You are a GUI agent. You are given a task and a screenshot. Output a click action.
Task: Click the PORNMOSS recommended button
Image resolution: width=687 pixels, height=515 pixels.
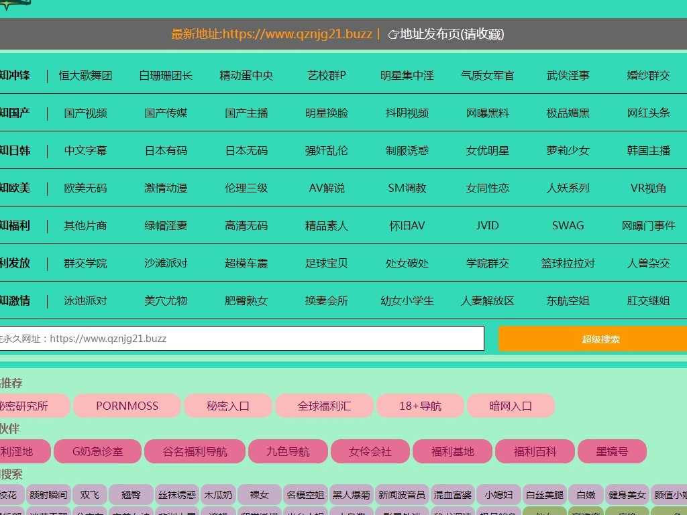click(x=127, y=406)
